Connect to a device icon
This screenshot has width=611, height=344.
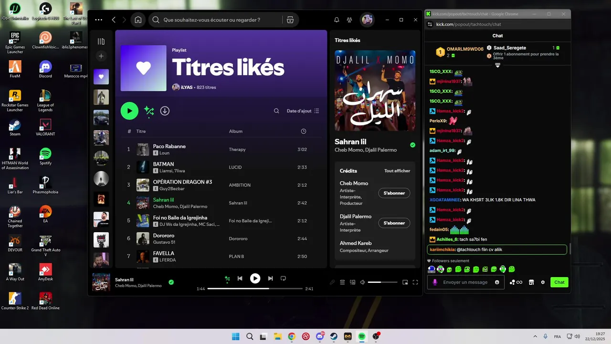(353, 282)
